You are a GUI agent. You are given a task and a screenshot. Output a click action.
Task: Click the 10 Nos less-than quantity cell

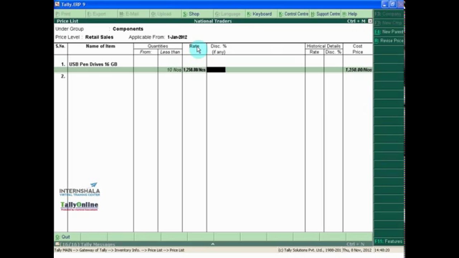(174, 70)
